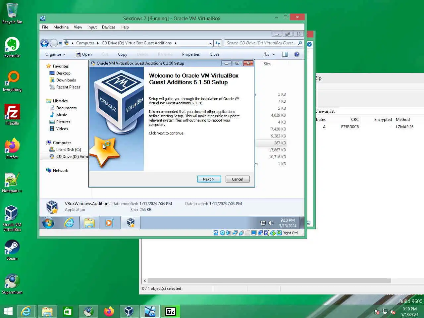Open Evernote from the host desktop

(x=12, y=47)
